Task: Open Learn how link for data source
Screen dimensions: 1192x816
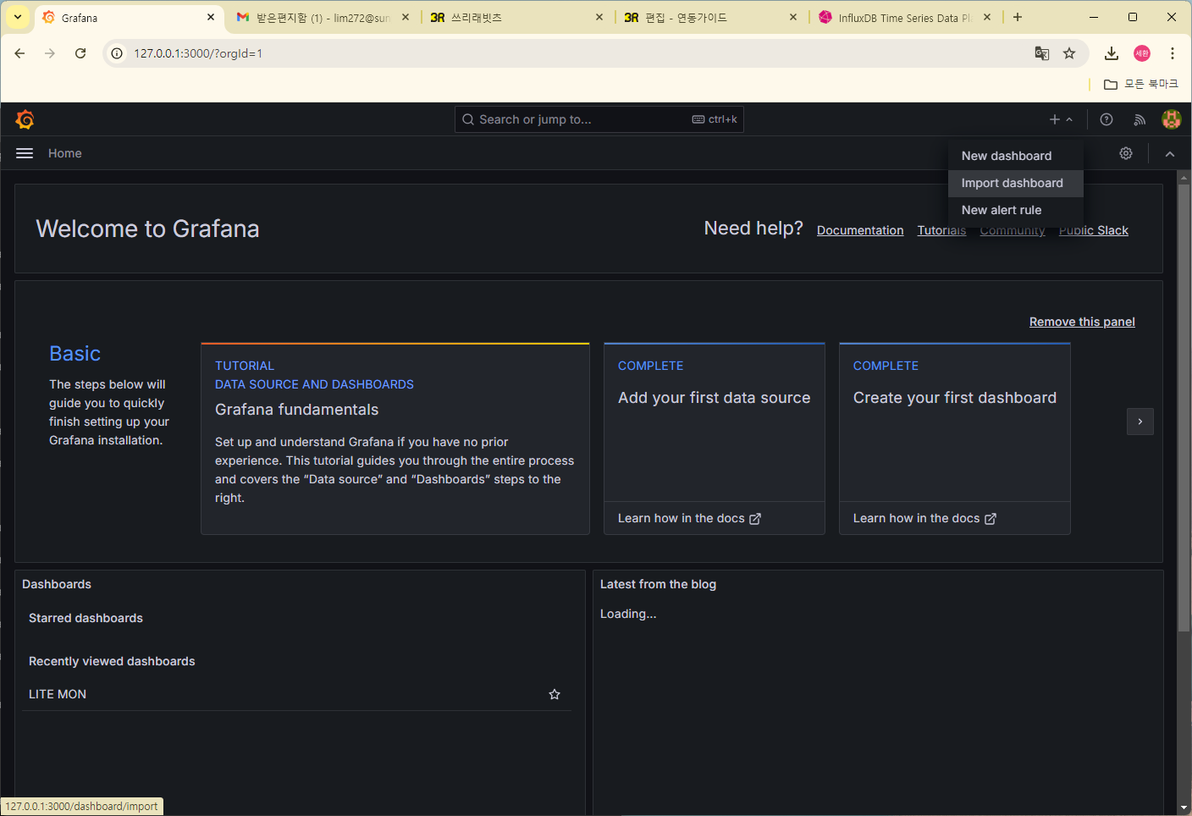Action: (689, 518)
